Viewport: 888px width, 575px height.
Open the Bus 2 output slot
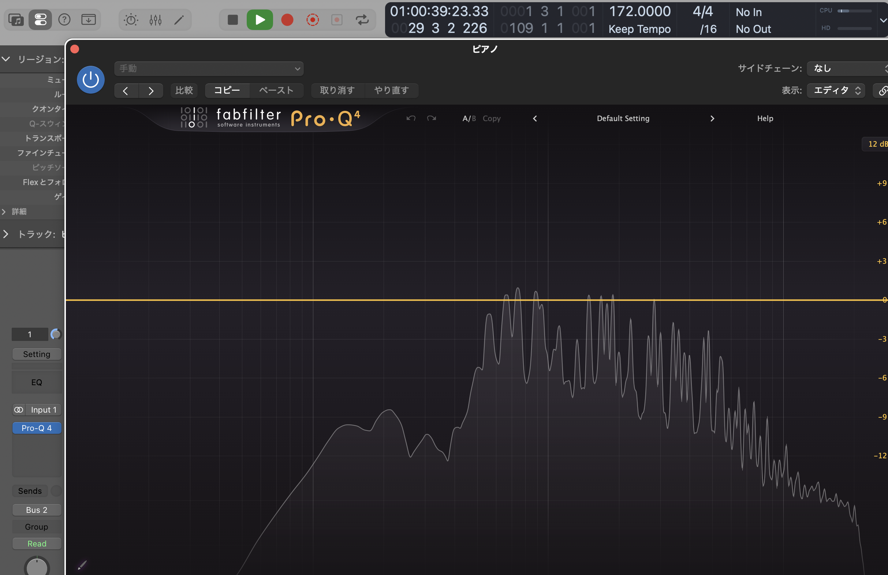pyautogui.click(x=37, y=510)
